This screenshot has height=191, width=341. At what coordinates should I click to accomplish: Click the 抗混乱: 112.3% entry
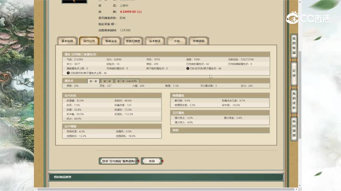(124, 114)
